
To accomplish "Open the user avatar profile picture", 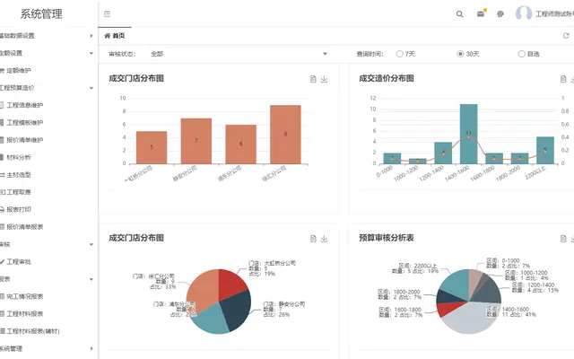I will 524,13.
